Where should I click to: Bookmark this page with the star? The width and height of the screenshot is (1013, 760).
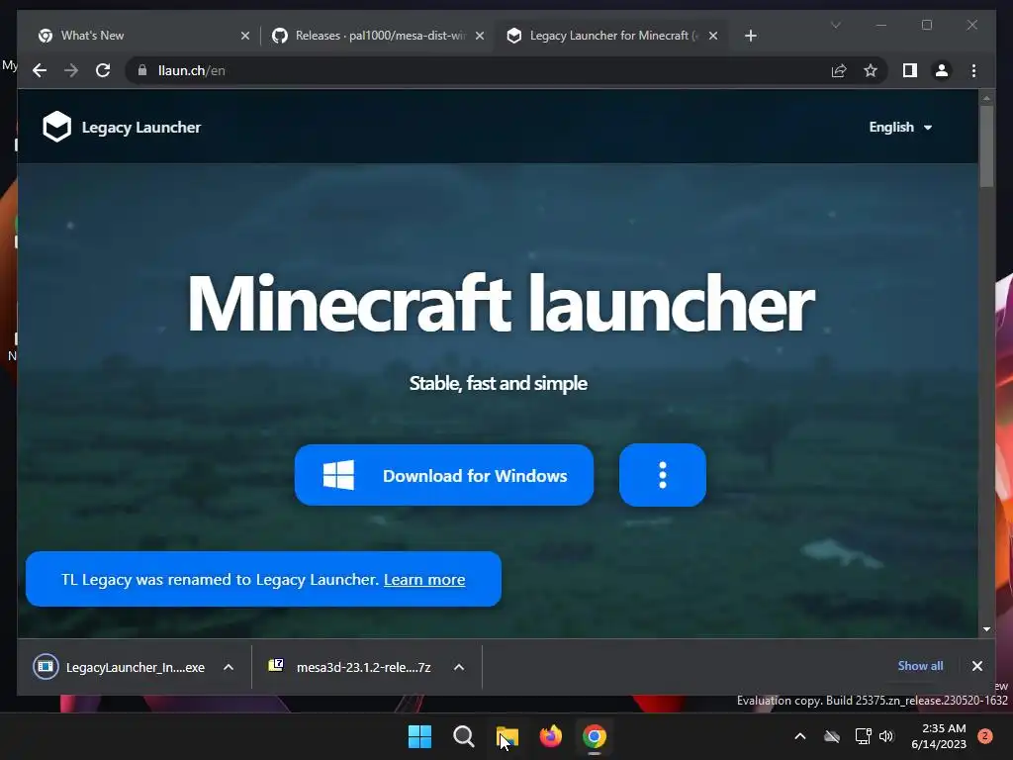[871, 70]
